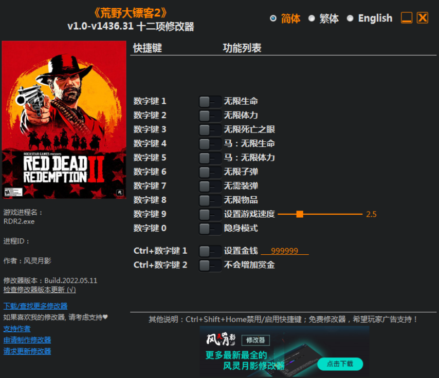Toggle 无需装弹 switch

[x=210, y=186]
